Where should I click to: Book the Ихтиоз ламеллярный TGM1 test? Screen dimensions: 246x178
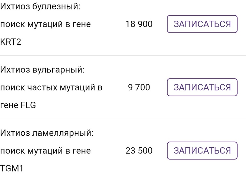coord(202,150)
